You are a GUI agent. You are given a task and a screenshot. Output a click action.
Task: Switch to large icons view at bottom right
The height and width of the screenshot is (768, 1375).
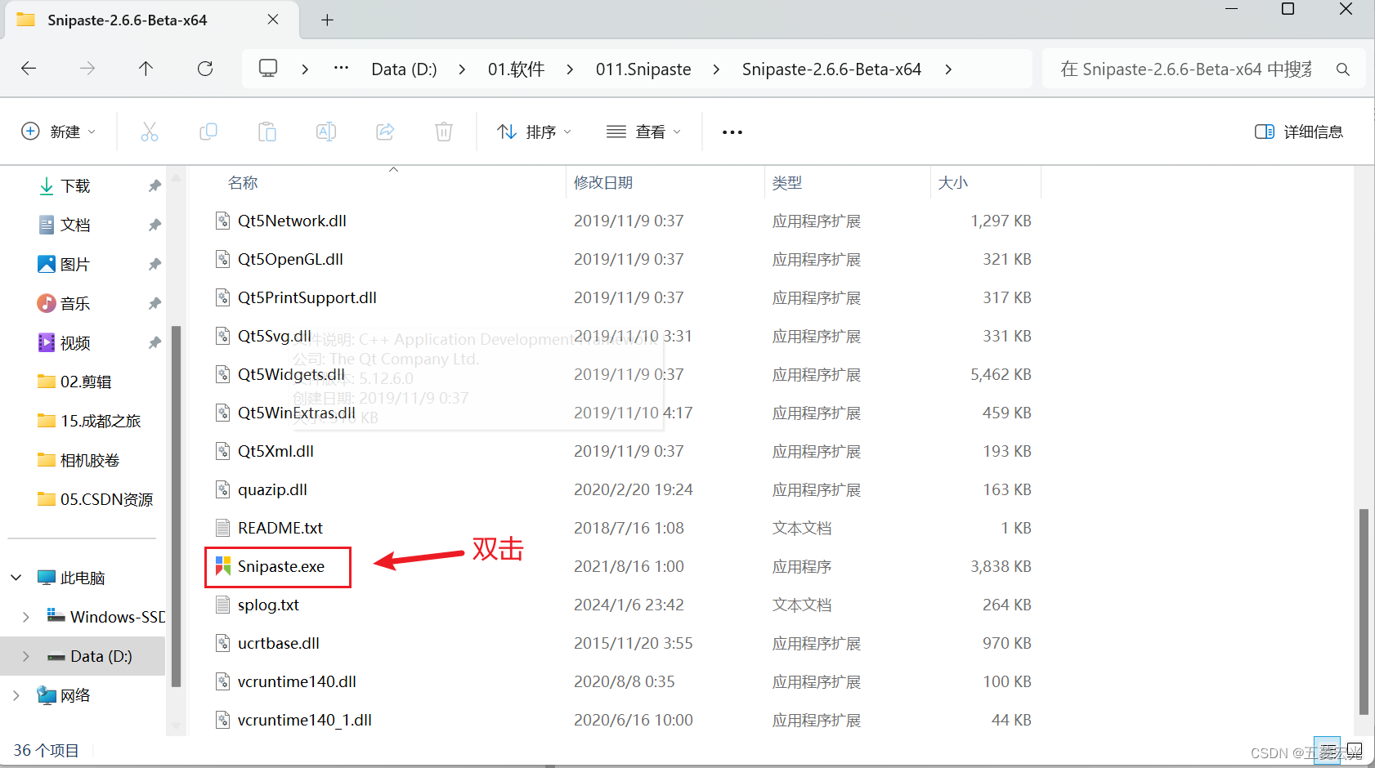coord(1354,749)
